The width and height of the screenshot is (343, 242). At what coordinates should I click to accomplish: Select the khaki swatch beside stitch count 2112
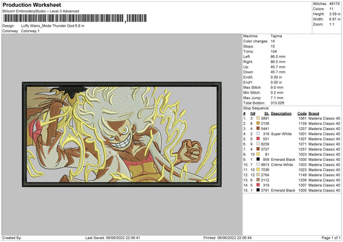(258, 180)
